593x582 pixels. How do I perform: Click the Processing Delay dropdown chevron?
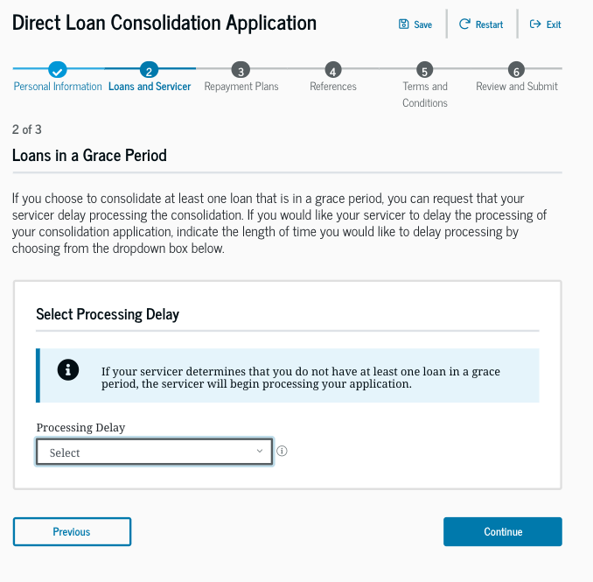(x=259, y=451)
